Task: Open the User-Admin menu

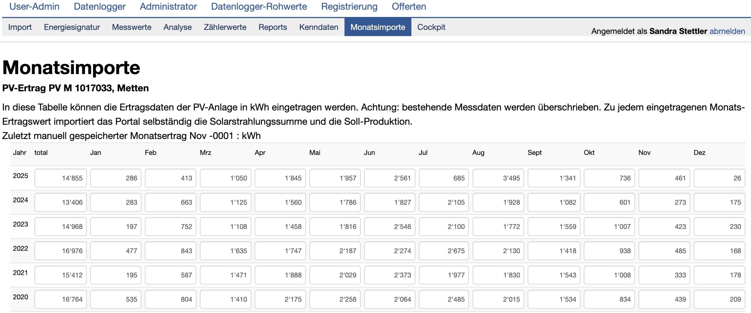Action: point(34,6)
